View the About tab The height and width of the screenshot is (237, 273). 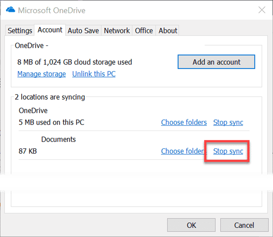(x=167, y=30)
